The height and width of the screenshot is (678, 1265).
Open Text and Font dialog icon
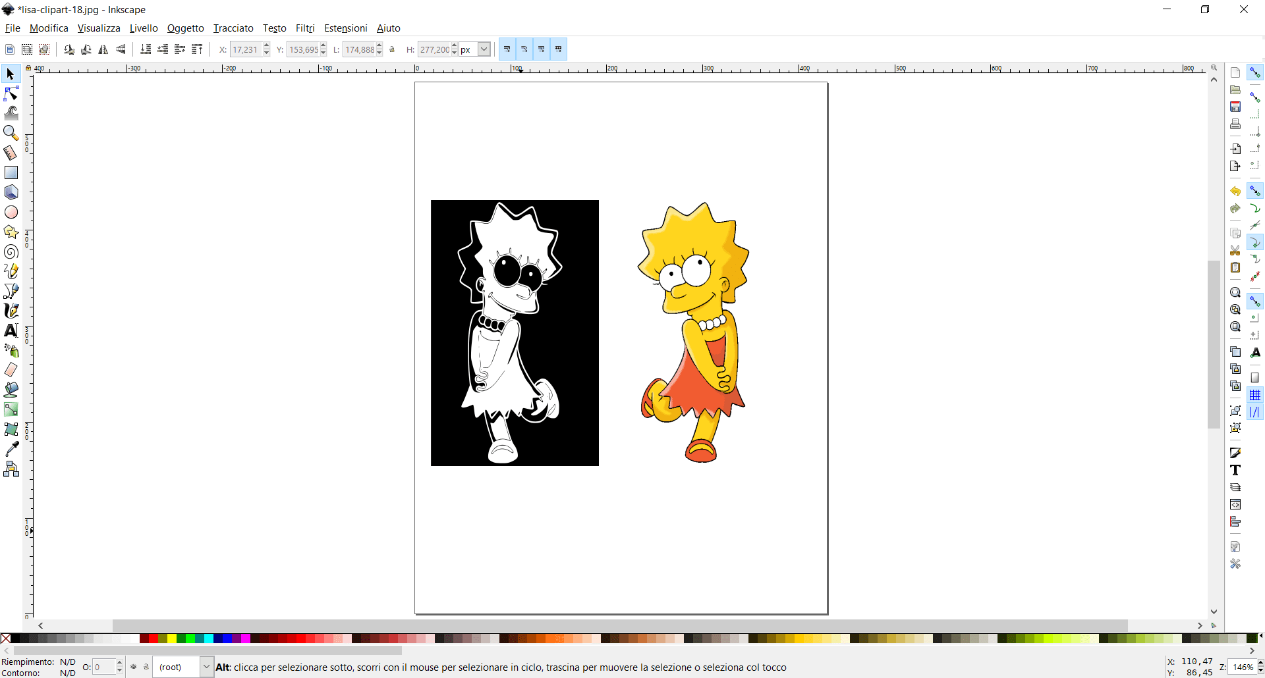coord(1235,470)
